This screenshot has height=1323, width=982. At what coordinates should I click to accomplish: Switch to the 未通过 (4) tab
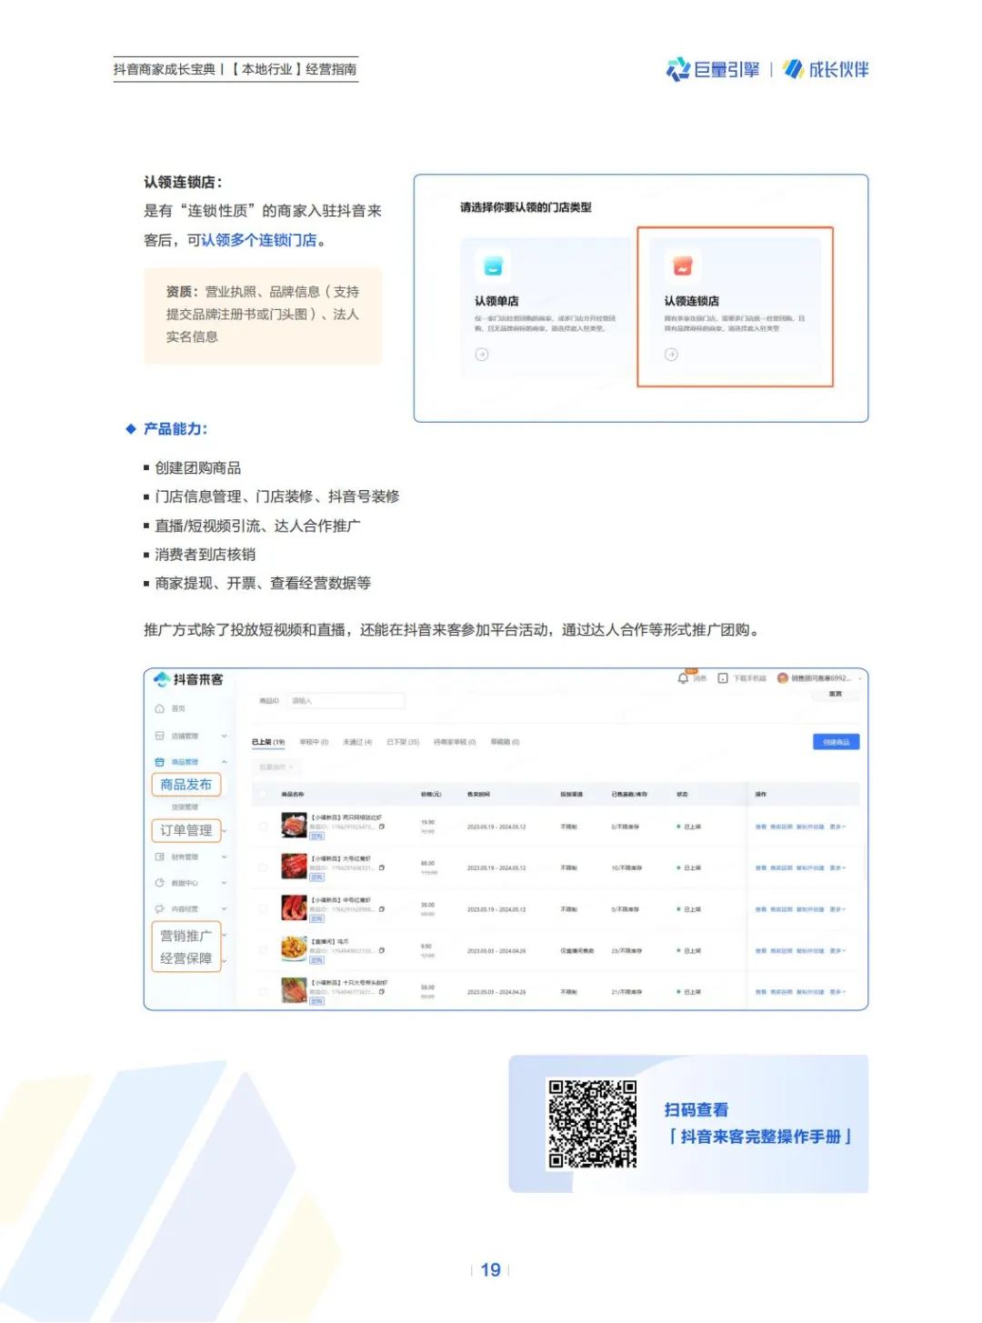coord(357,742)
